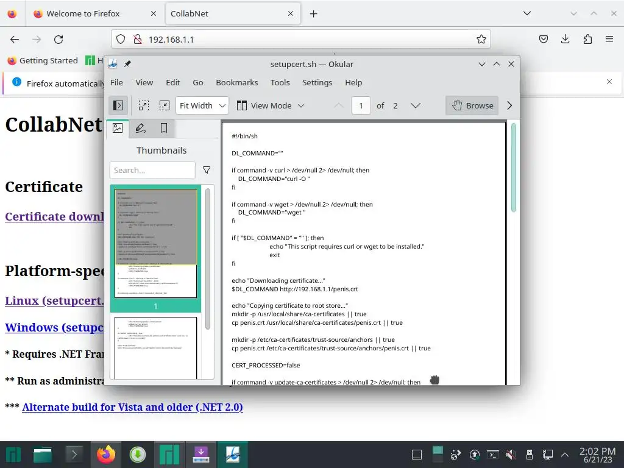Click the Okular app icon in title bar

pos(113,63)
